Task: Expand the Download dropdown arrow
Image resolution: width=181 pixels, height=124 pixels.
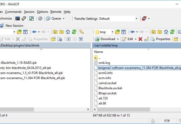Action: 118,39
